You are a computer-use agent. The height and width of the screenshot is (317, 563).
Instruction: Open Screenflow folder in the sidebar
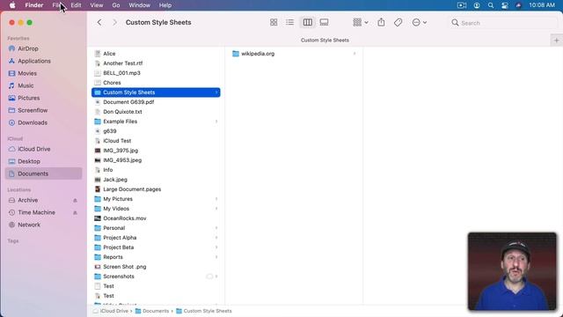pos(33,110)
